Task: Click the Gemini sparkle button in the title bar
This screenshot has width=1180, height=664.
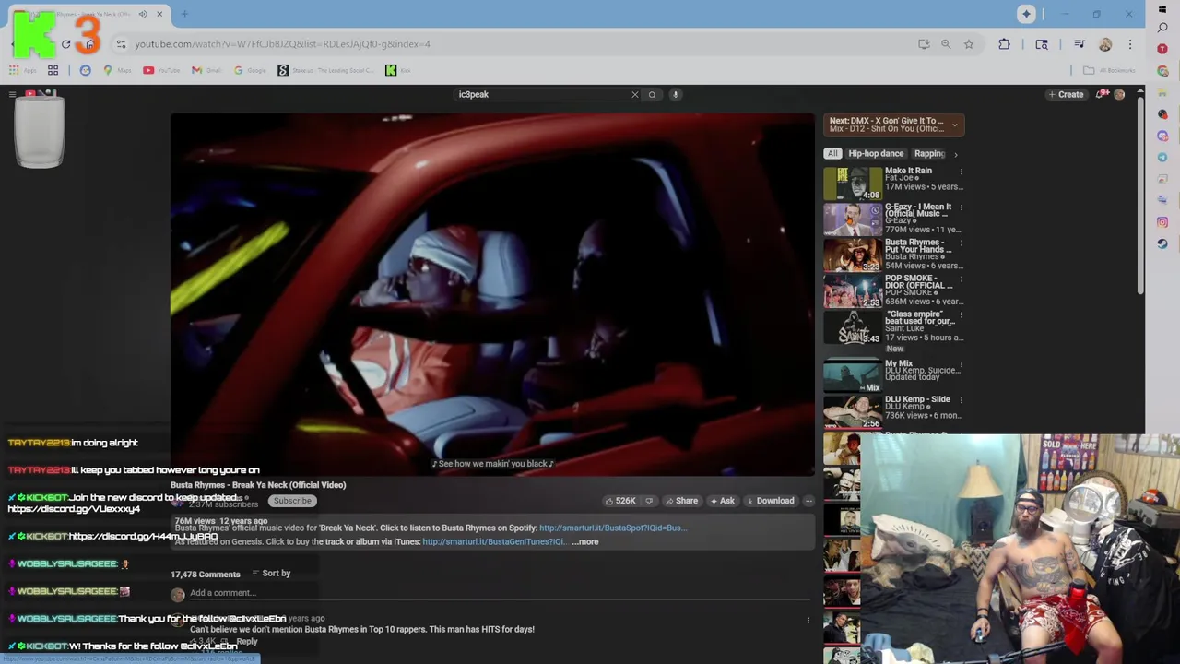Action: pos(1026,14)
